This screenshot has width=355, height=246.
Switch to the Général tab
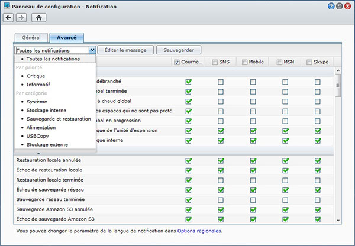tap(31, 38)
